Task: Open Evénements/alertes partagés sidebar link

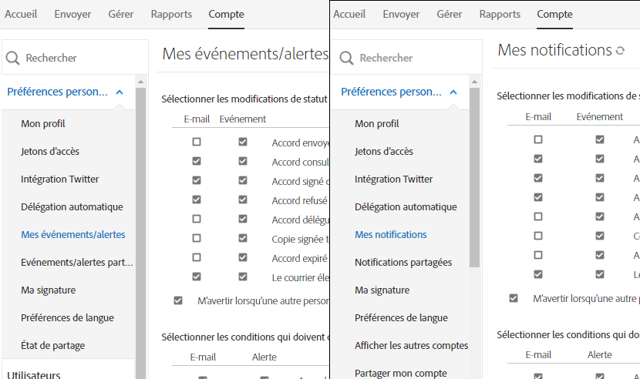Action: (x=76, y=262)
